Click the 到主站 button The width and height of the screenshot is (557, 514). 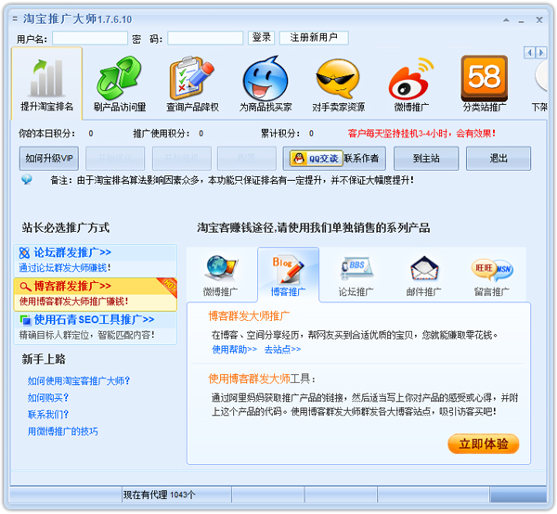[x=426, y=159]
